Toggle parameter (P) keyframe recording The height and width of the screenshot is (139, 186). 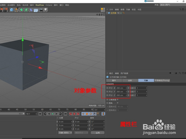[94, 114]
